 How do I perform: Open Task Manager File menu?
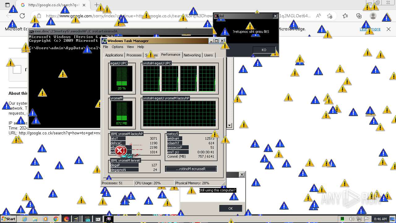tap(105, 47)
